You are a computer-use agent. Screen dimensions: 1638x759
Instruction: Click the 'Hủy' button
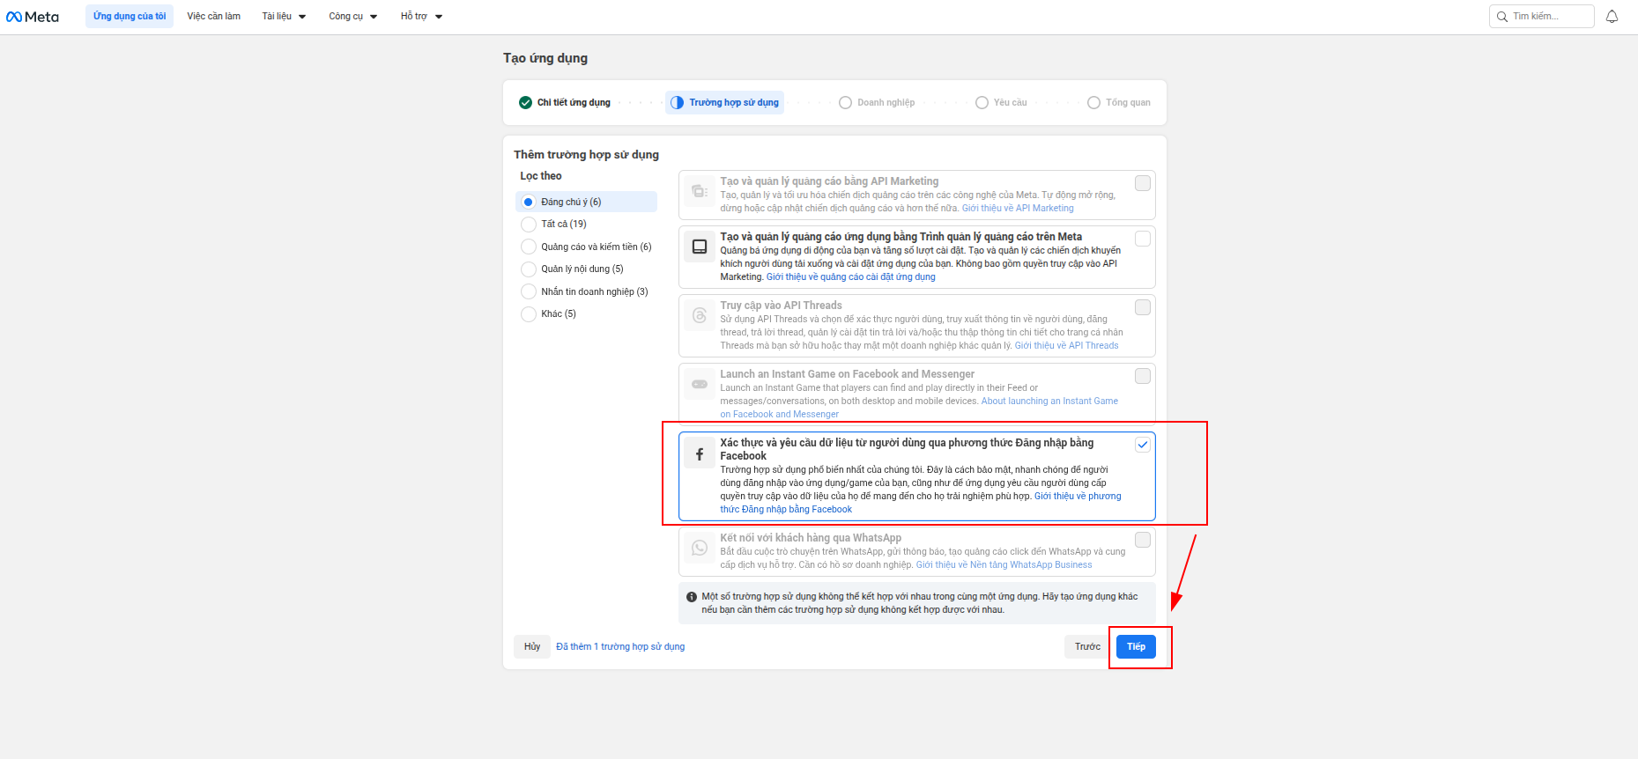(532, 646)
